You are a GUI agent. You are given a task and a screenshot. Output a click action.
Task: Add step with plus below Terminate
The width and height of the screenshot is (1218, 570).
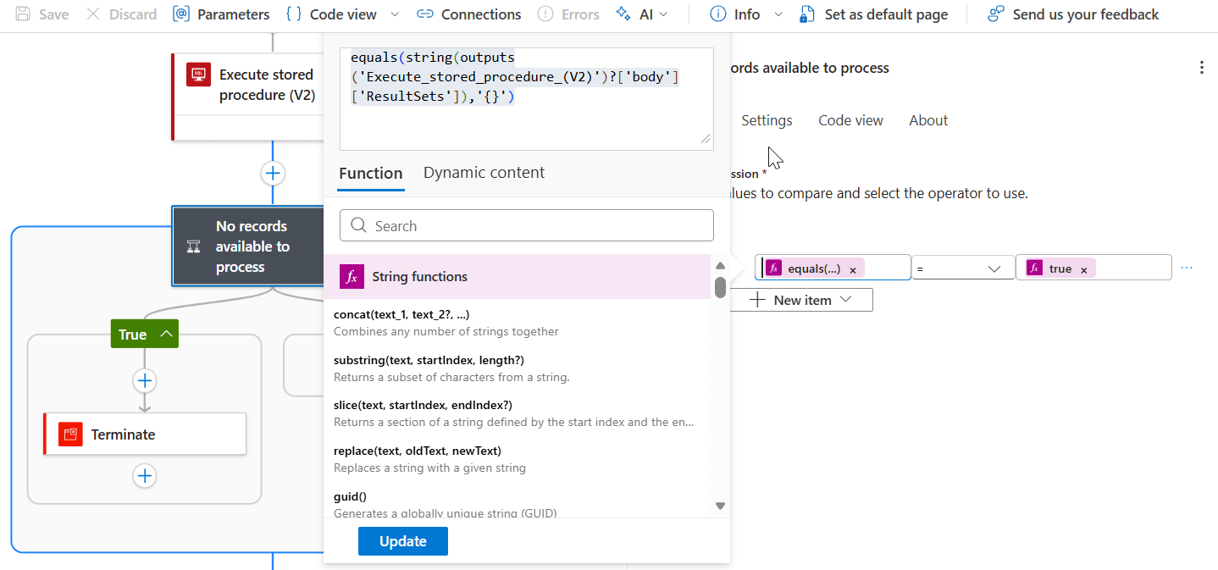coord(145,476)
